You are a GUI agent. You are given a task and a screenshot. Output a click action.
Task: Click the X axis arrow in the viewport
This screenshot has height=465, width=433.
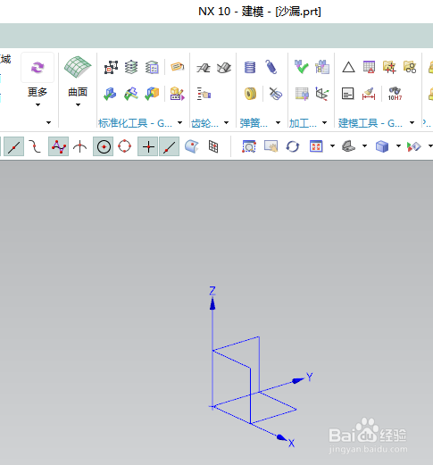pyautogui.click(x=281, y=437)
